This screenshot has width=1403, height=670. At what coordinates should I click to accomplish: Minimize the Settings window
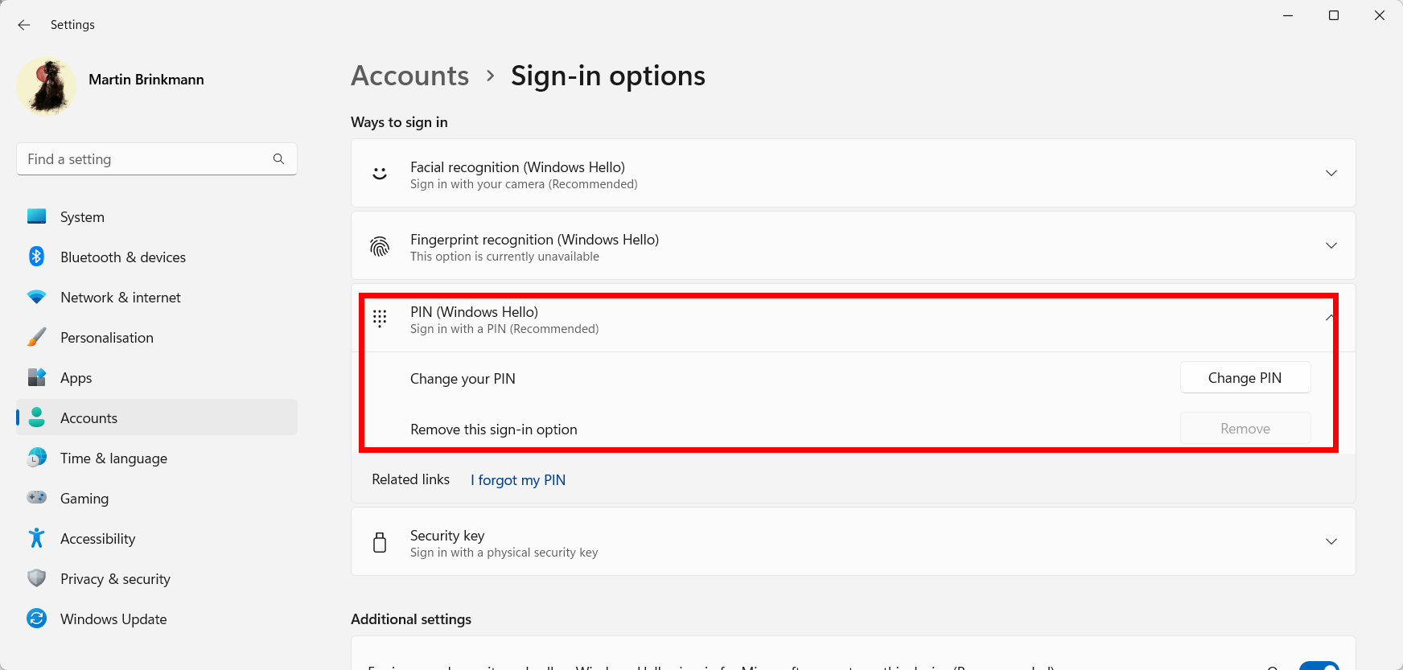click(1288, 15)
